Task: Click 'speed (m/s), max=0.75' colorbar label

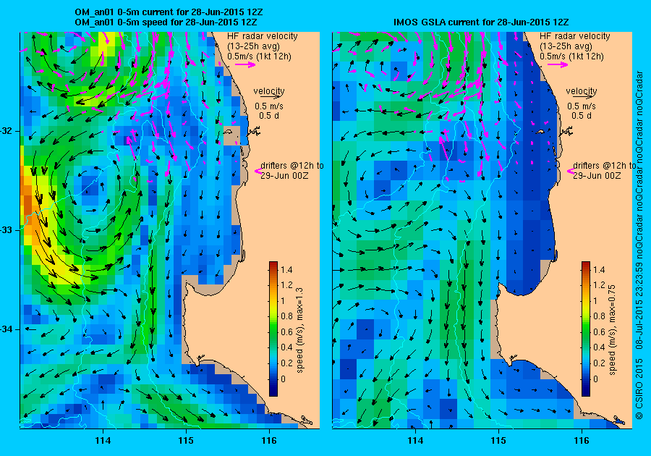Action: (x=613, y=330)
